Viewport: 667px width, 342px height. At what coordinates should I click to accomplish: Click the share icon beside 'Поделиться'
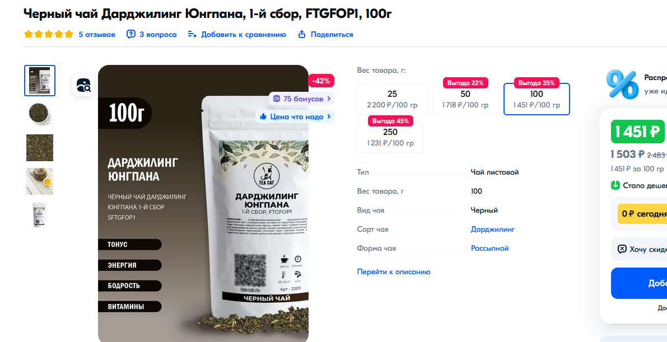[302, 35]
